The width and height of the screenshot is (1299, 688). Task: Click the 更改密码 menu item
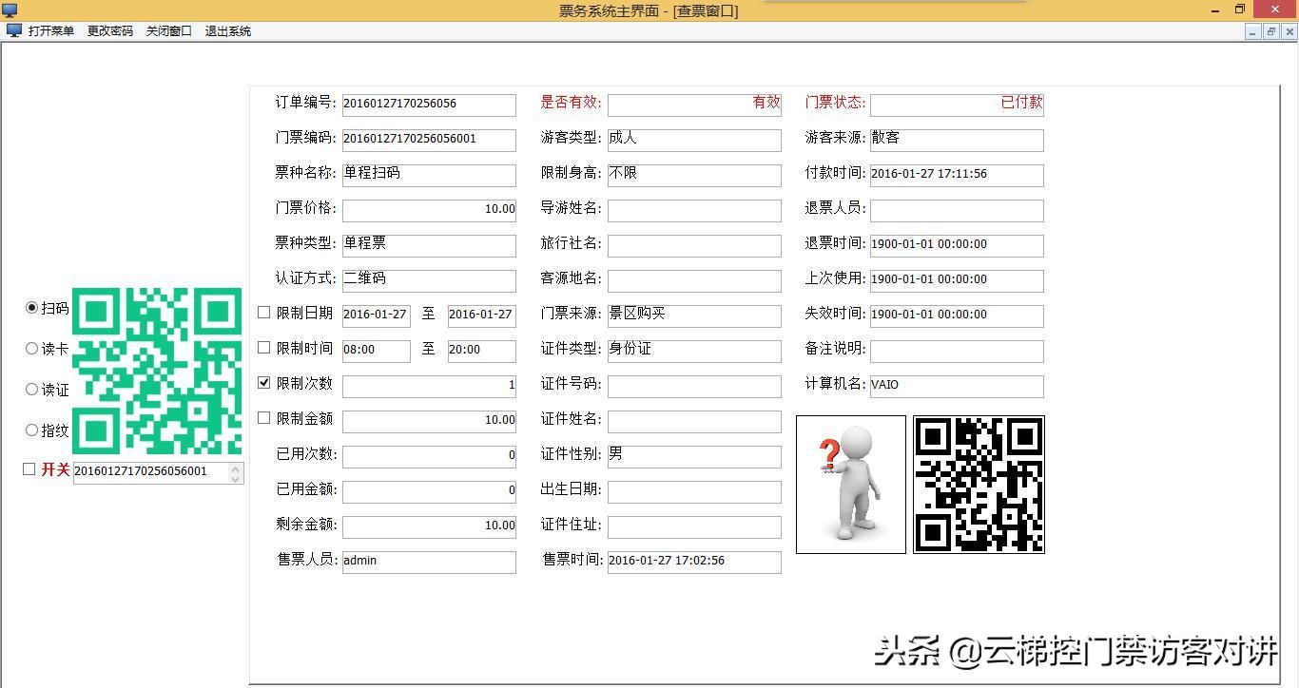tap(110, 30)
